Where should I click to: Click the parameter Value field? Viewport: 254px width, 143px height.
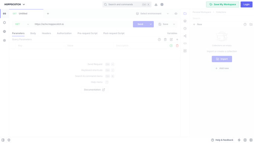pyautogui.click(x=89, y=46)
